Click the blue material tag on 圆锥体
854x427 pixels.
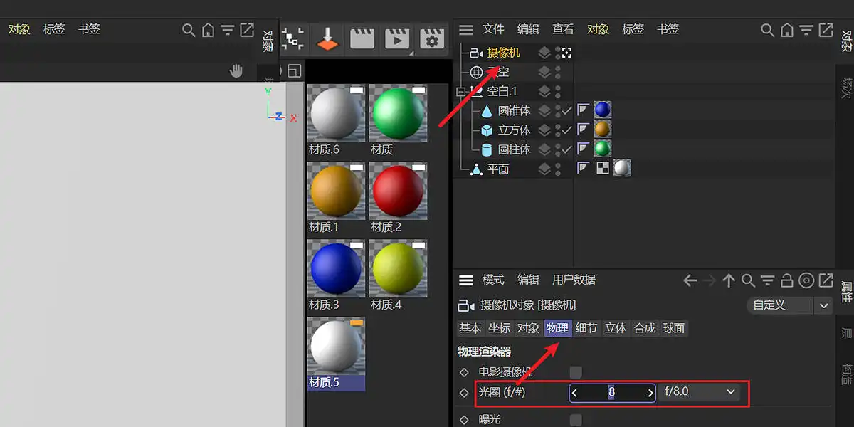click(x=603, y=110)
